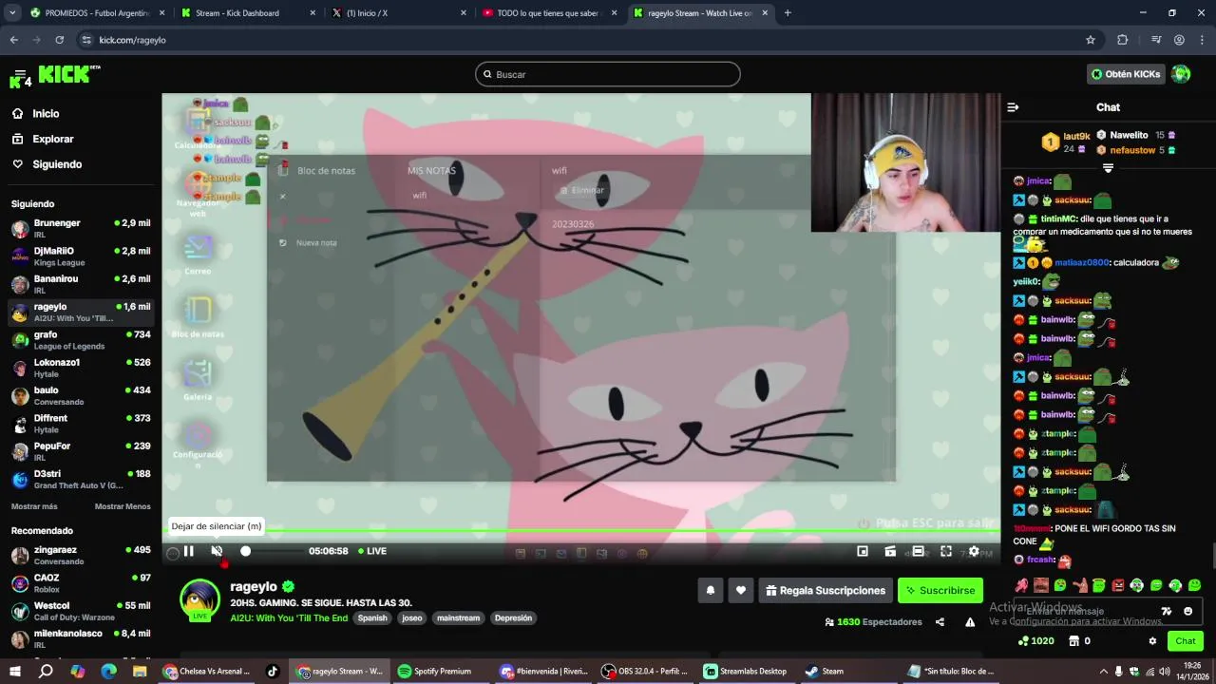Image resolution: width=1216 pixels, height=684 pixels.
Task: Collapse the chat panel with arrow icon
Action: (1013, 107)
